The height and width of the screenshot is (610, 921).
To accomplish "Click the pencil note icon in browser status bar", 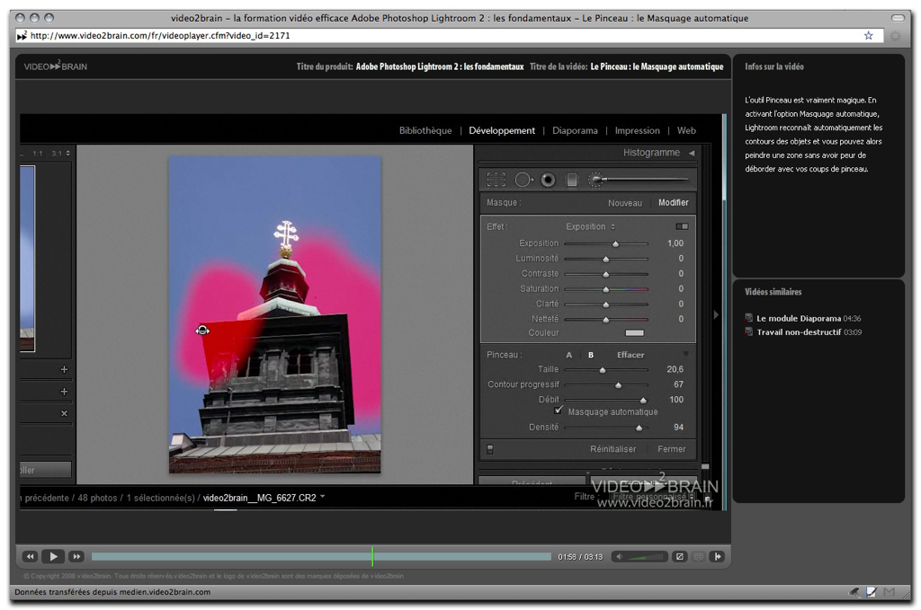I will (871, 592).
